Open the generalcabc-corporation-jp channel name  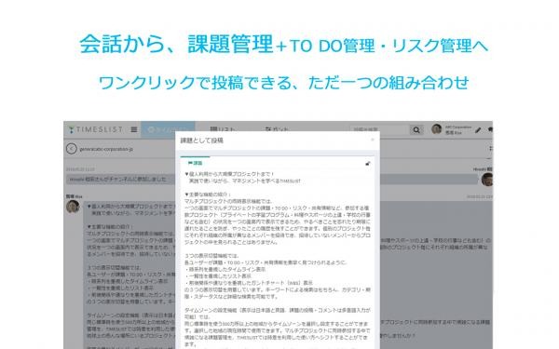coord(106,149)
